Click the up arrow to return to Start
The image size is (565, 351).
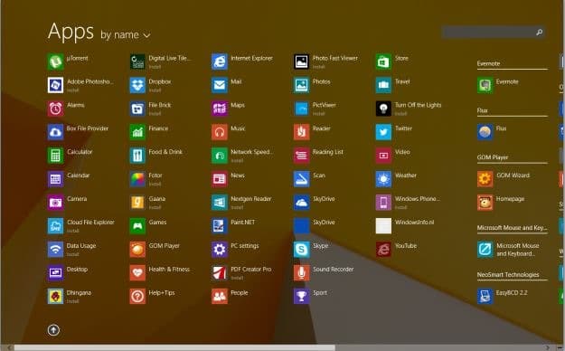click(x=53, y=330)
